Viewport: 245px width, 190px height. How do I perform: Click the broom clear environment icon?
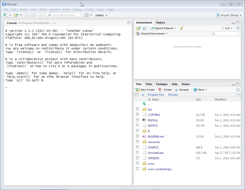181,28
